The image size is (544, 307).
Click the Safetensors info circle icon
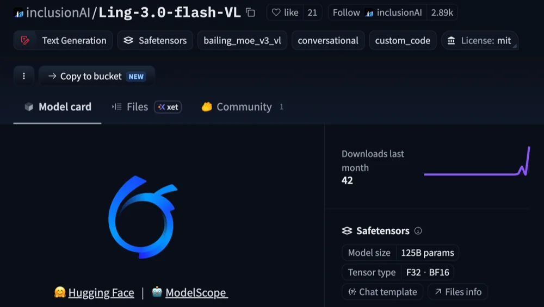click(x=418, y=231)
